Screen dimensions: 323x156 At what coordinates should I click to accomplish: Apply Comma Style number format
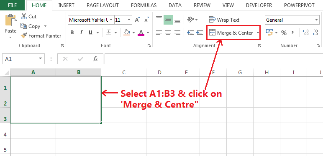(292, 33)
